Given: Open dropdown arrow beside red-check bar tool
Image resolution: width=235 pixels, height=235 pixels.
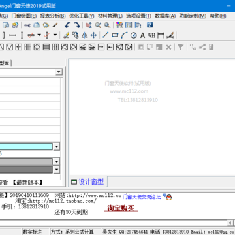Looking at the screenshot, I should tap(39, 35).
